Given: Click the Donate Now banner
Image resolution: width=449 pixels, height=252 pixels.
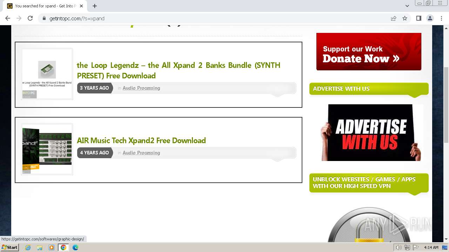Looking at the screenshot, I should (369, 51).
